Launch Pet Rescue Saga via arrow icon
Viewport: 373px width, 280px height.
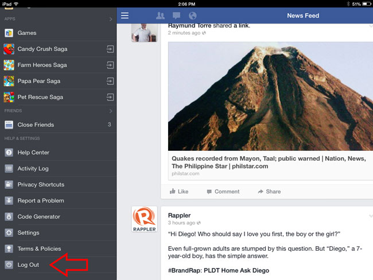[110, 97]
